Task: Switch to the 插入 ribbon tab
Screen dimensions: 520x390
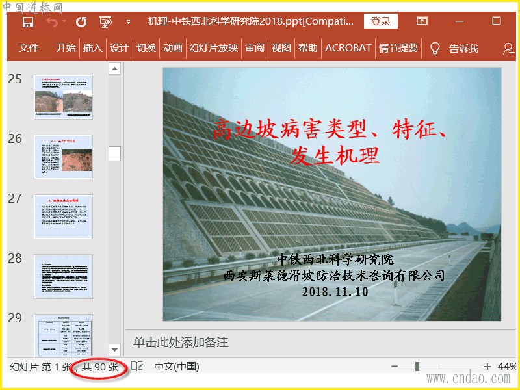Action: (92, 48)
